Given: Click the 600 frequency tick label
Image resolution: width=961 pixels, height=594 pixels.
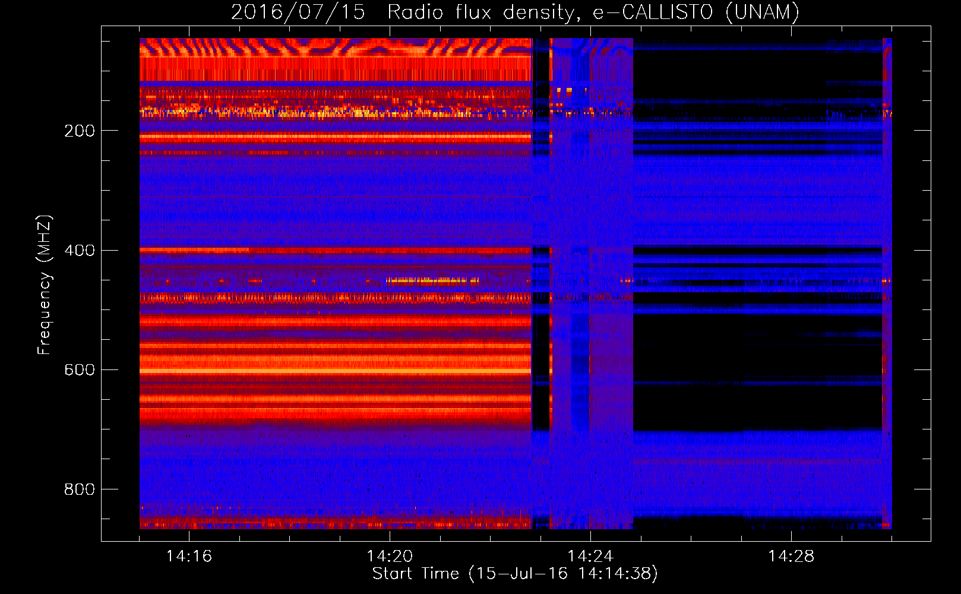Looking at the screenshot, I should [80, 370].
